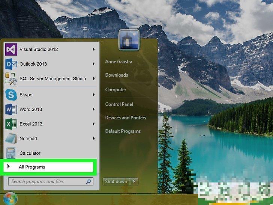This screenshot has height=205, width=273.
Task: Expand the Excel 2013 recent files arrow
Action: pyautogui.click(x=93, y=124)
